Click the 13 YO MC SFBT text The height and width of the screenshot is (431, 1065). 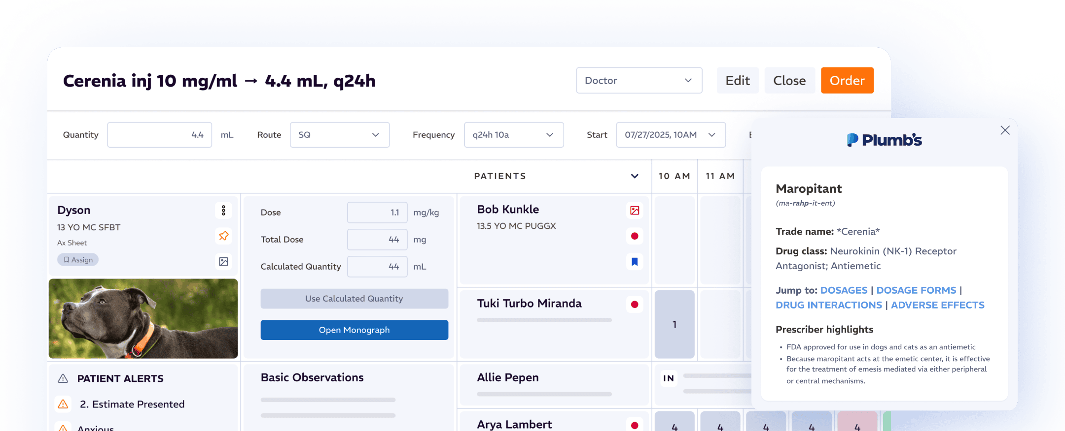tap(89, 227)
